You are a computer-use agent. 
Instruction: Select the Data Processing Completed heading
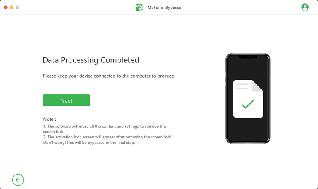91,60
